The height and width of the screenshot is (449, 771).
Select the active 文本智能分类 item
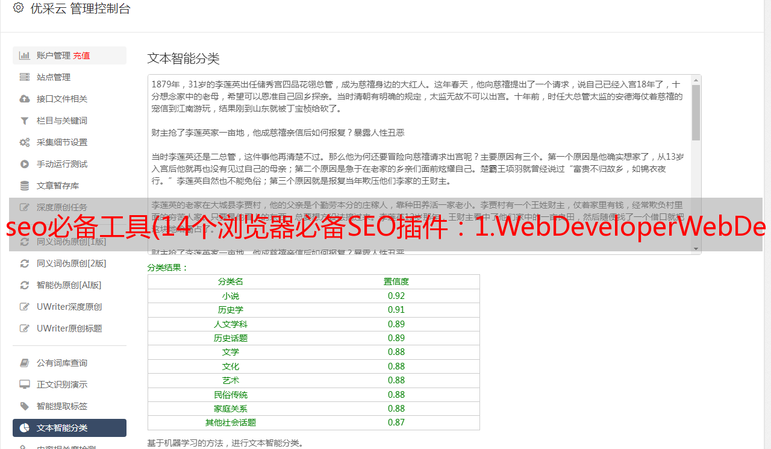69,428
